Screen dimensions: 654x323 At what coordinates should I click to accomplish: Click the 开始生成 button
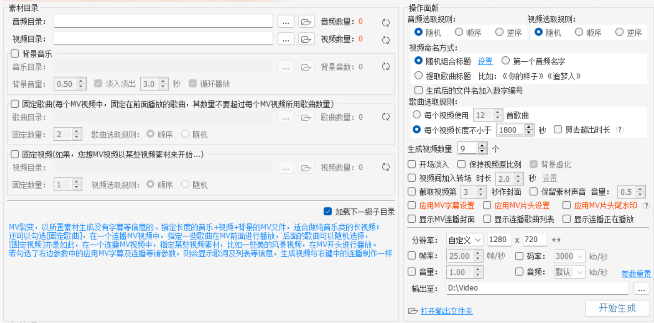tap(617, 308)
